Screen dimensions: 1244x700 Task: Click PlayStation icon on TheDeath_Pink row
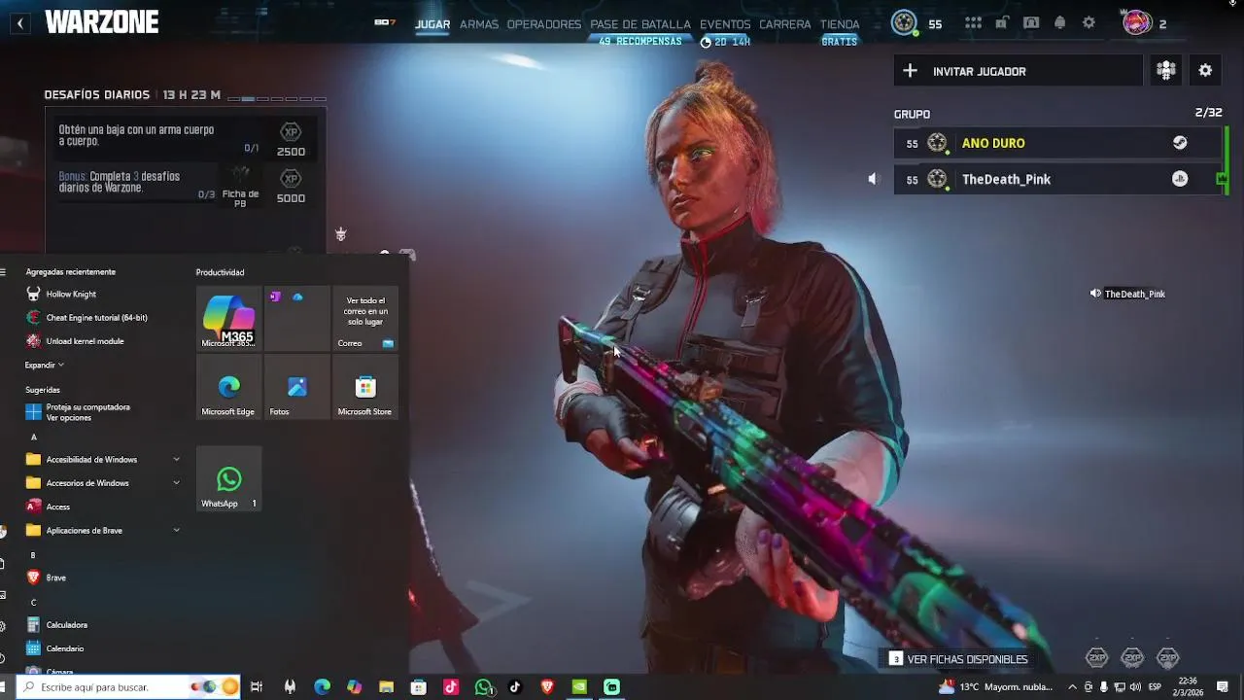(1180, 179)
